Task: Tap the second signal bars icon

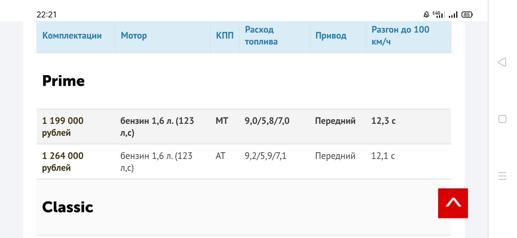Action: coord(453,15)
